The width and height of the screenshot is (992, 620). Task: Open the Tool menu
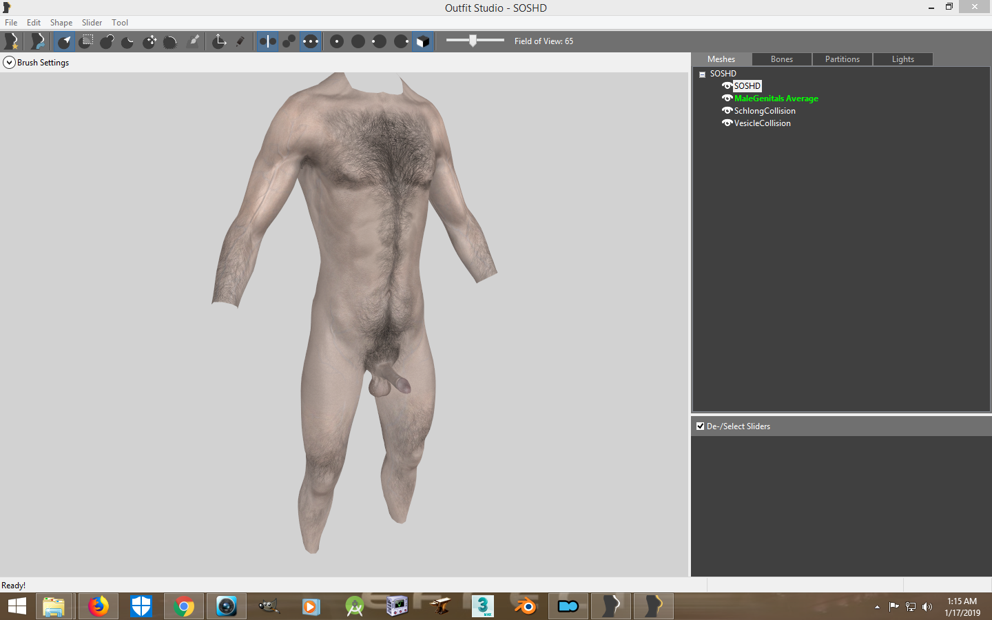tap(120, 23)
